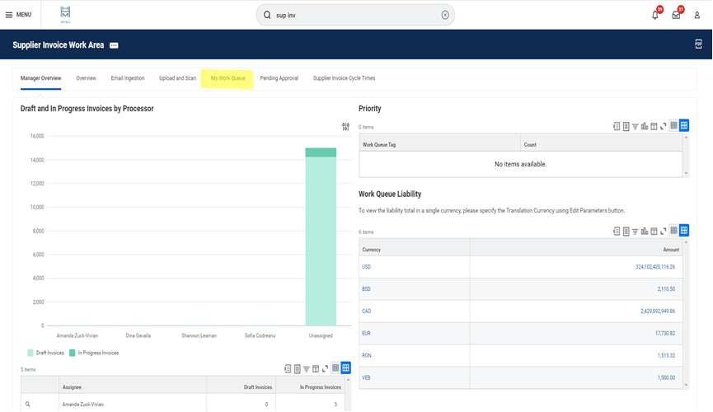Open In Progress count 5 for Amanda Zuck-Vivian
Image resolution: width=713 pixels, height=412 pixels.
[x=335, y=405]
